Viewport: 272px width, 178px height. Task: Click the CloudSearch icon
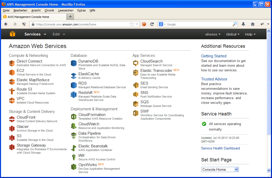[x=136, y=63]
